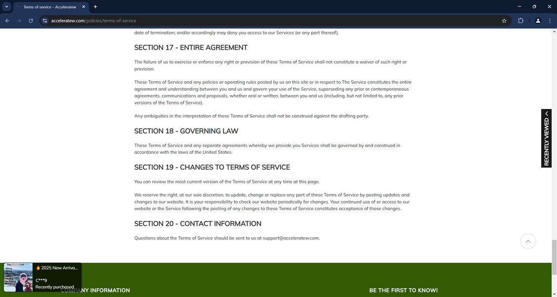Click the forward navigation arrow
The width and height of the screenshot is (557, 297).
19,21
